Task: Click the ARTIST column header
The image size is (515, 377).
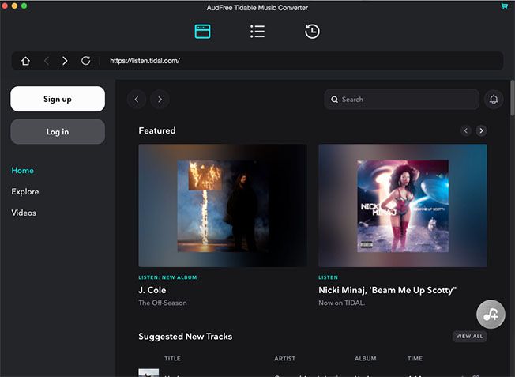Action: click(285, 359)
